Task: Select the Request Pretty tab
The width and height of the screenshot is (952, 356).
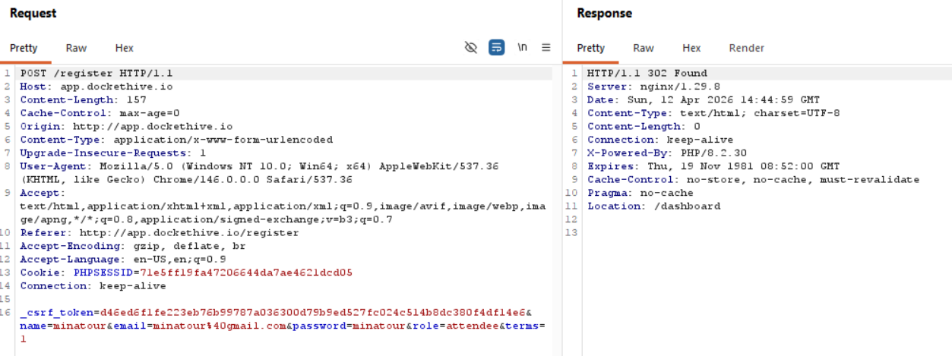Action: [24, 48]
